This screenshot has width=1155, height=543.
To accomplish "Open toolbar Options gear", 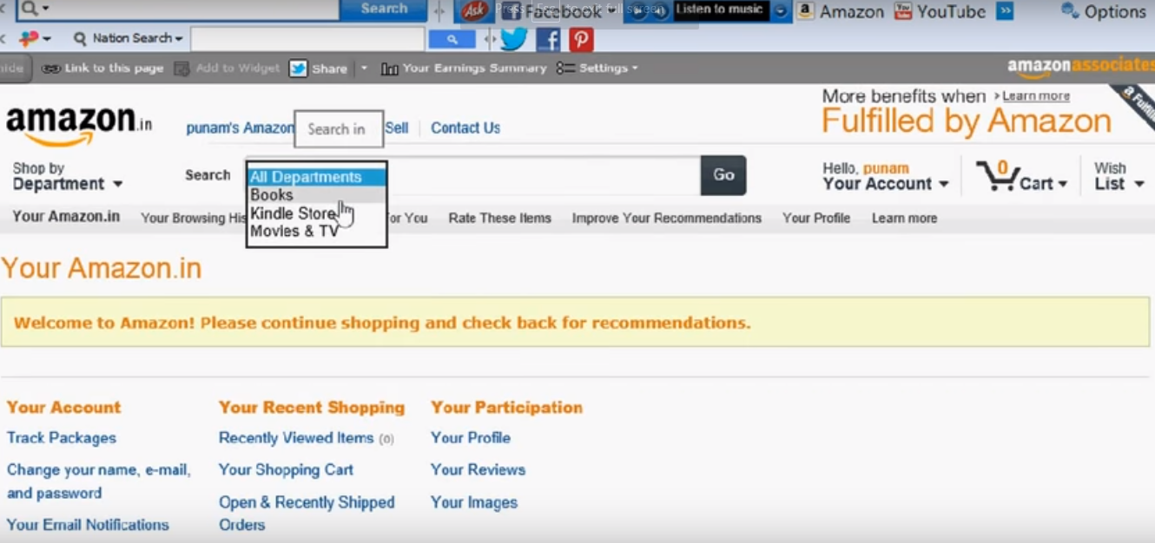I will 1070,11.
